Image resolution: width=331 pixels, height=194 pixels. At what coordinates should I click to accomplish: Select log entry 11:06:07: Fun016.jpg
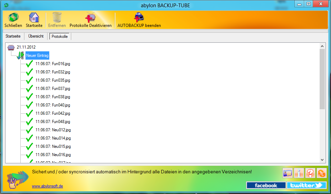[x=53, y=64]
